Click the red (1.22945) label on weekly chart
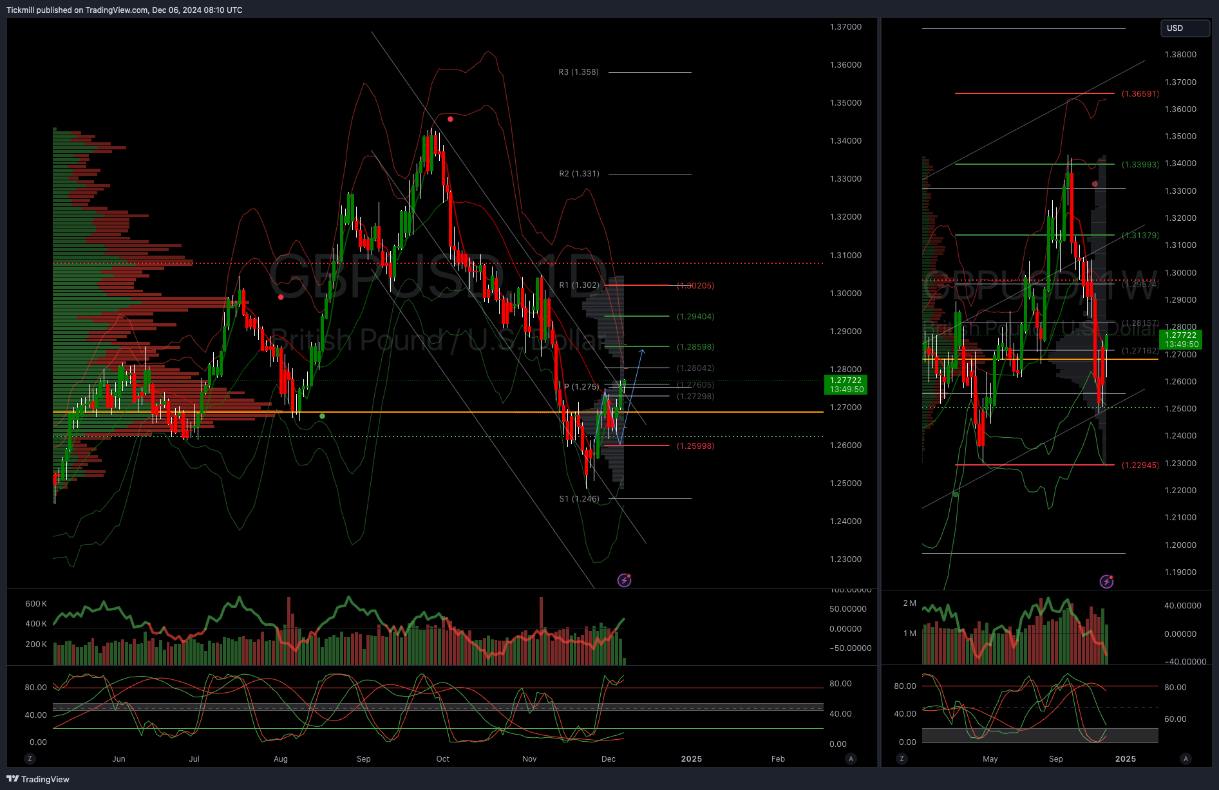 (1140, 466)
